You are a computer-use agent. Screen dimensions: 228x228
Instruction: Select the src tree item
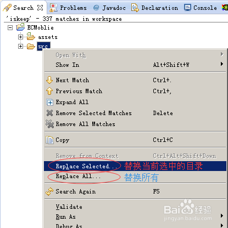[43, 47]
